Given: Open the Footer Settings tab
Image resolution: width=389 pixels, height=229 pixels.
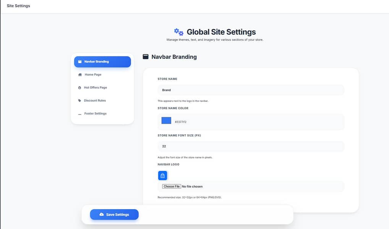Looking at the screenshot, I should [x=102, y=113].
